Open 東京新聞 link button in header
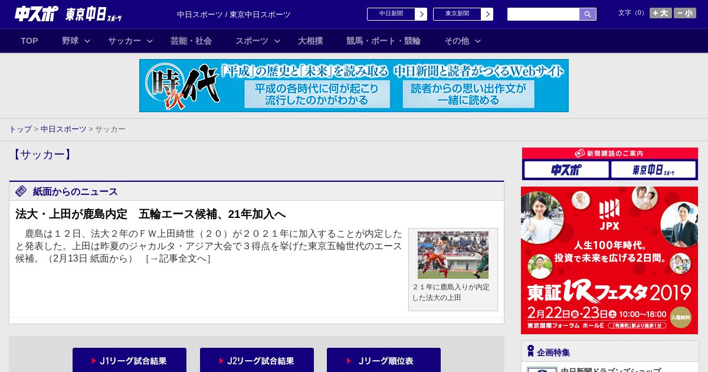 (457, 14)
